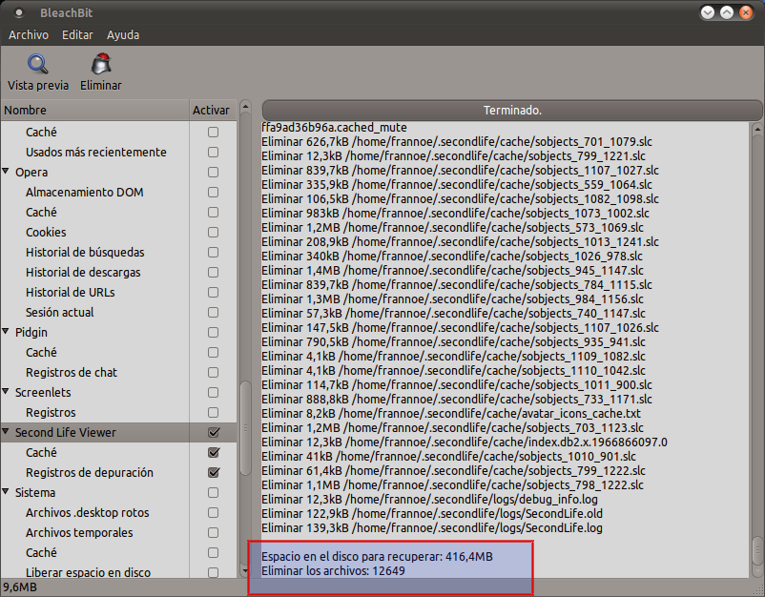This screenshot has width=765, height=597.
Task: Collapse the Opera tree group
Action: 6,172
